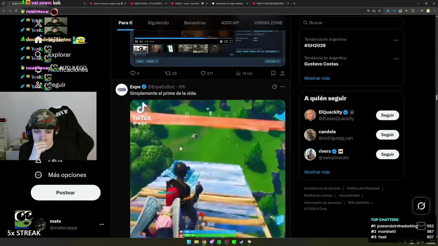The height and width of the screenshot is (246, 438).
Task: Switch to the Siguiendo tab
Action: tap(158, 23)
